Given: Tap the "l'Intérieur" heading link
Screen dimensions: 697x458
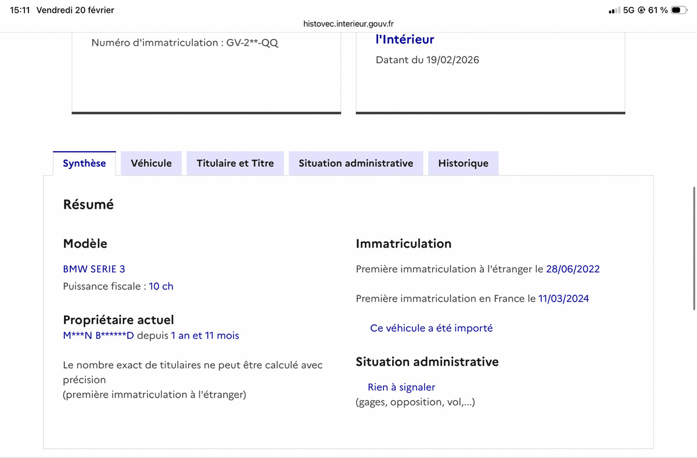Looking at the screenshot, I should tap(405, 40).
